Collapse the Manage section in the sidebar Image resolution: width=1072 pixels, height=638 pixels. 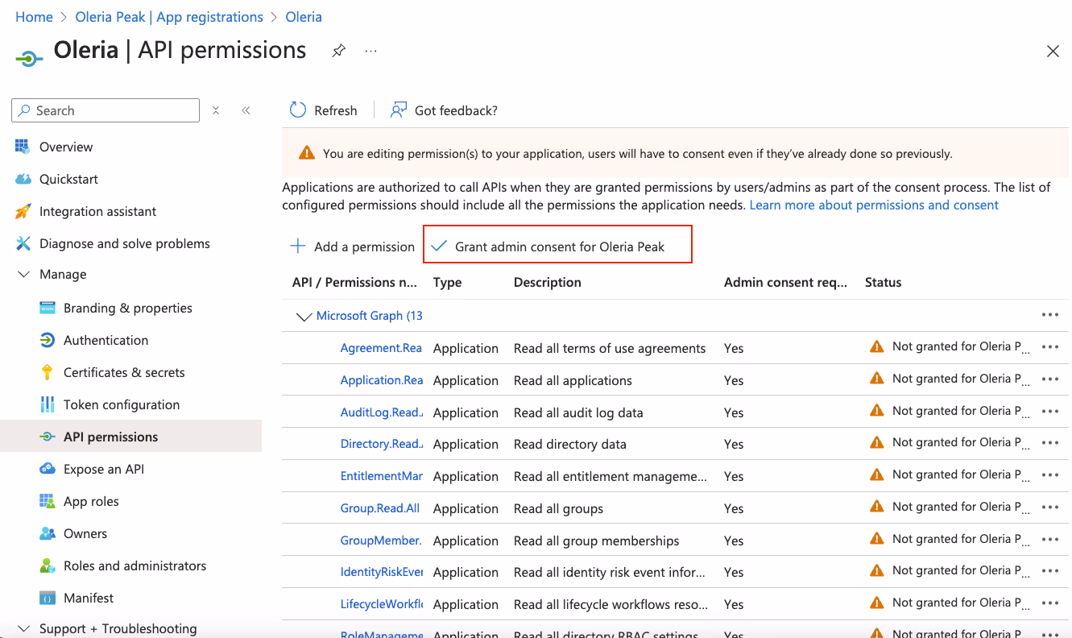click(23, 275)
